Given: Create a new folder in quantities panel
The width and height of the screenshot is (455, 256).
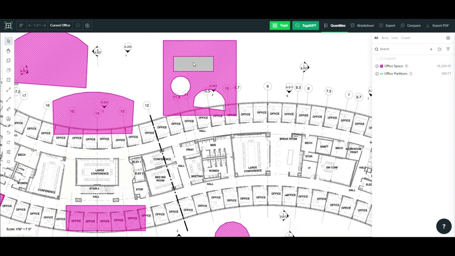Looking at the screenshot, I should coord(439,49).
